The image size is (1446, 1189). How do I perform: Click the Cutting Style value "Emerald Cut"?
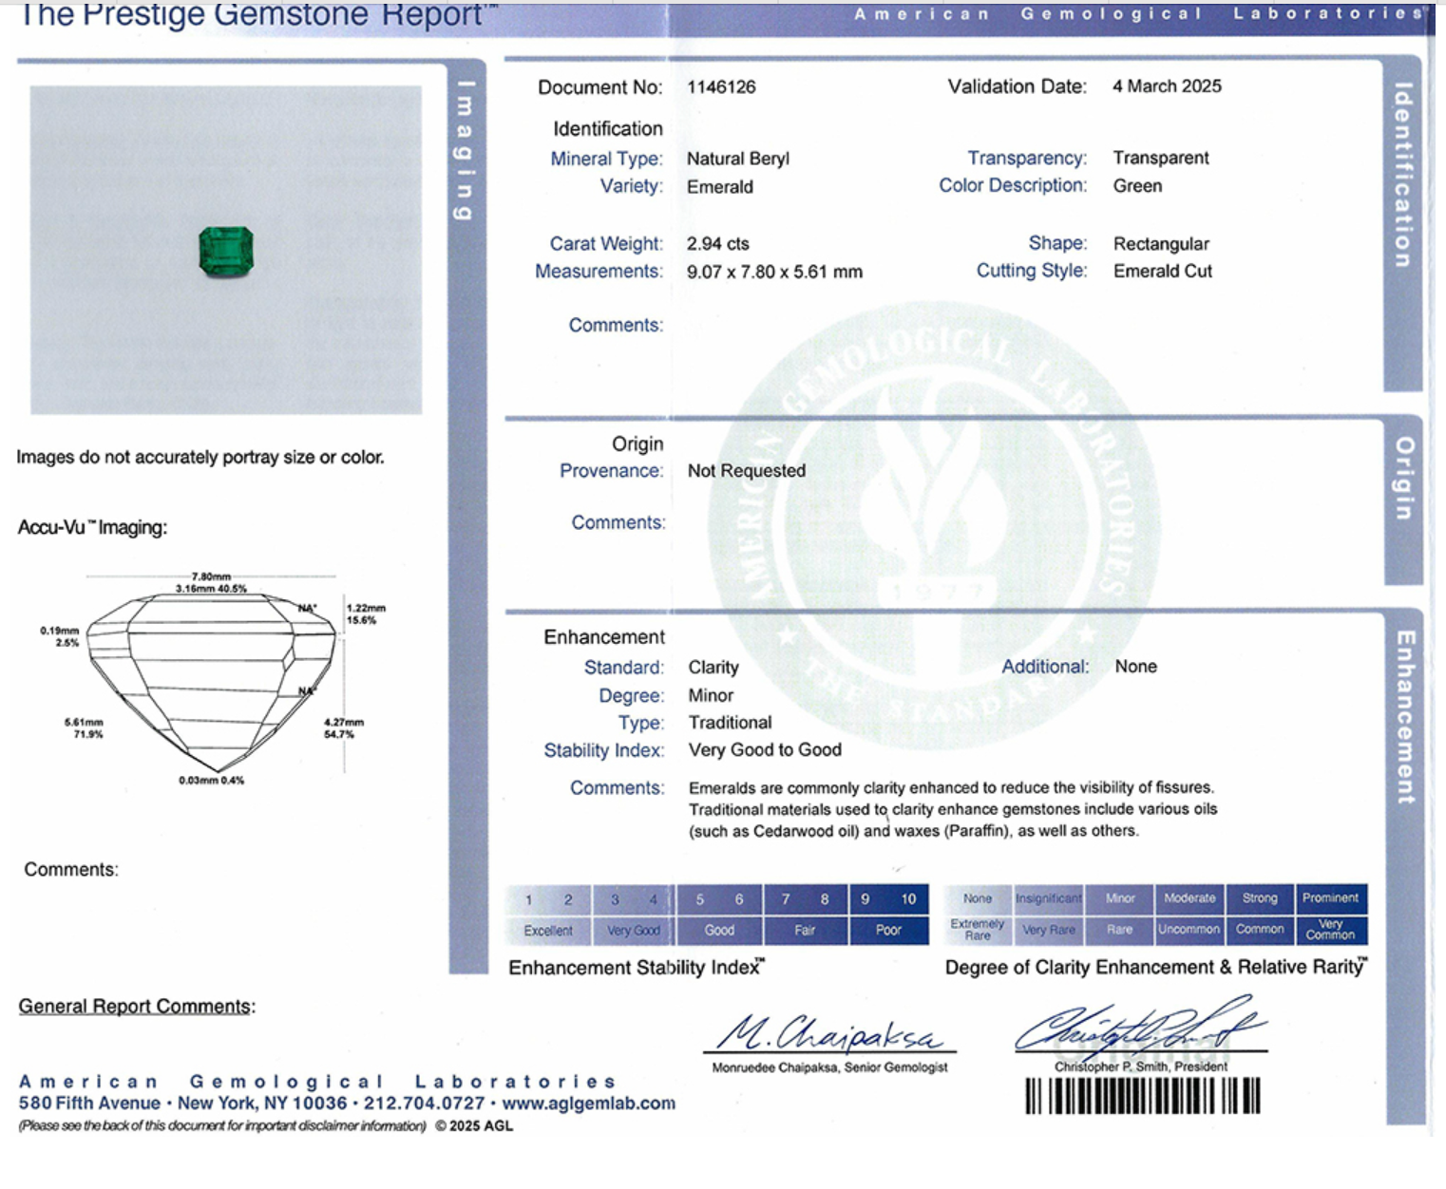point(1163,271)
